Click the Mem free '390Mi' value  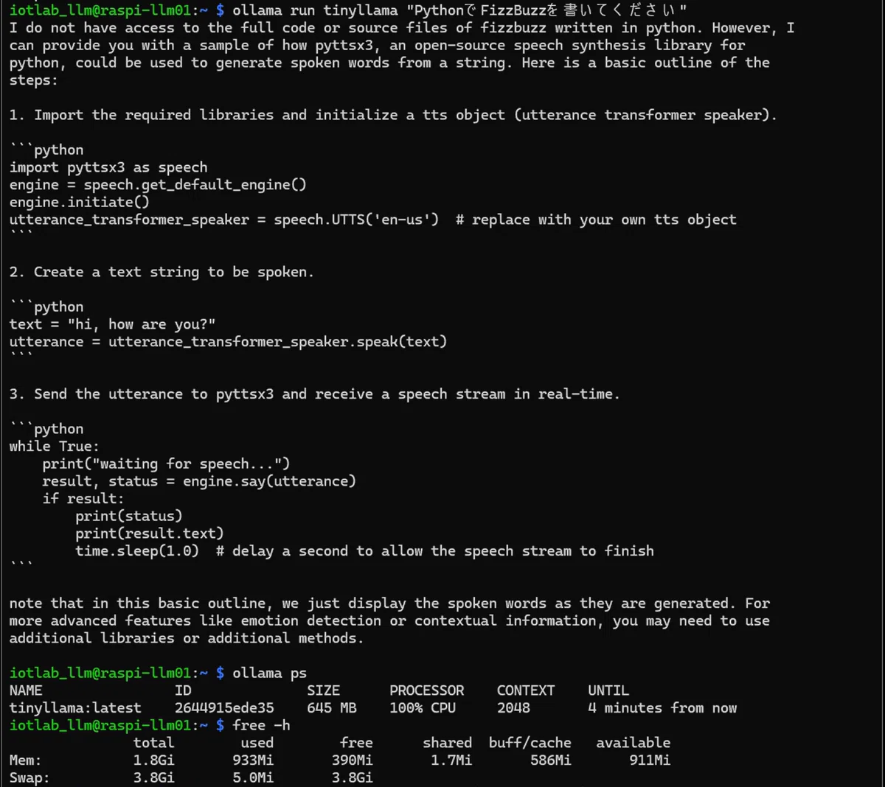352,760
